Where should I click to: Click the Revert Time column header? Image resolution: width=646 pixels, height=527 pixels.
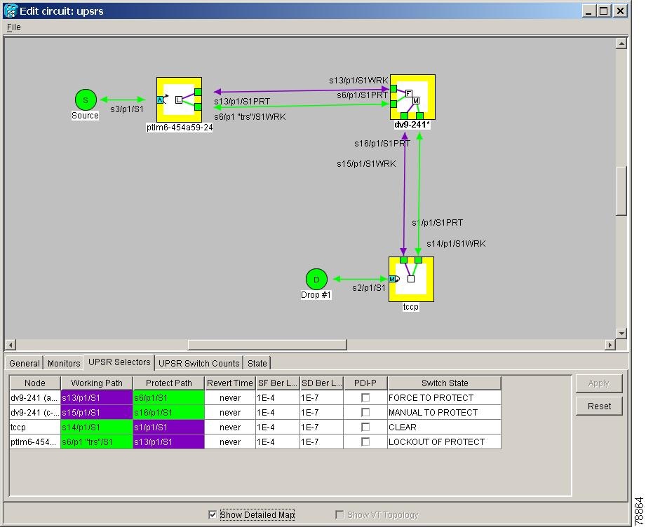point(230,383)
